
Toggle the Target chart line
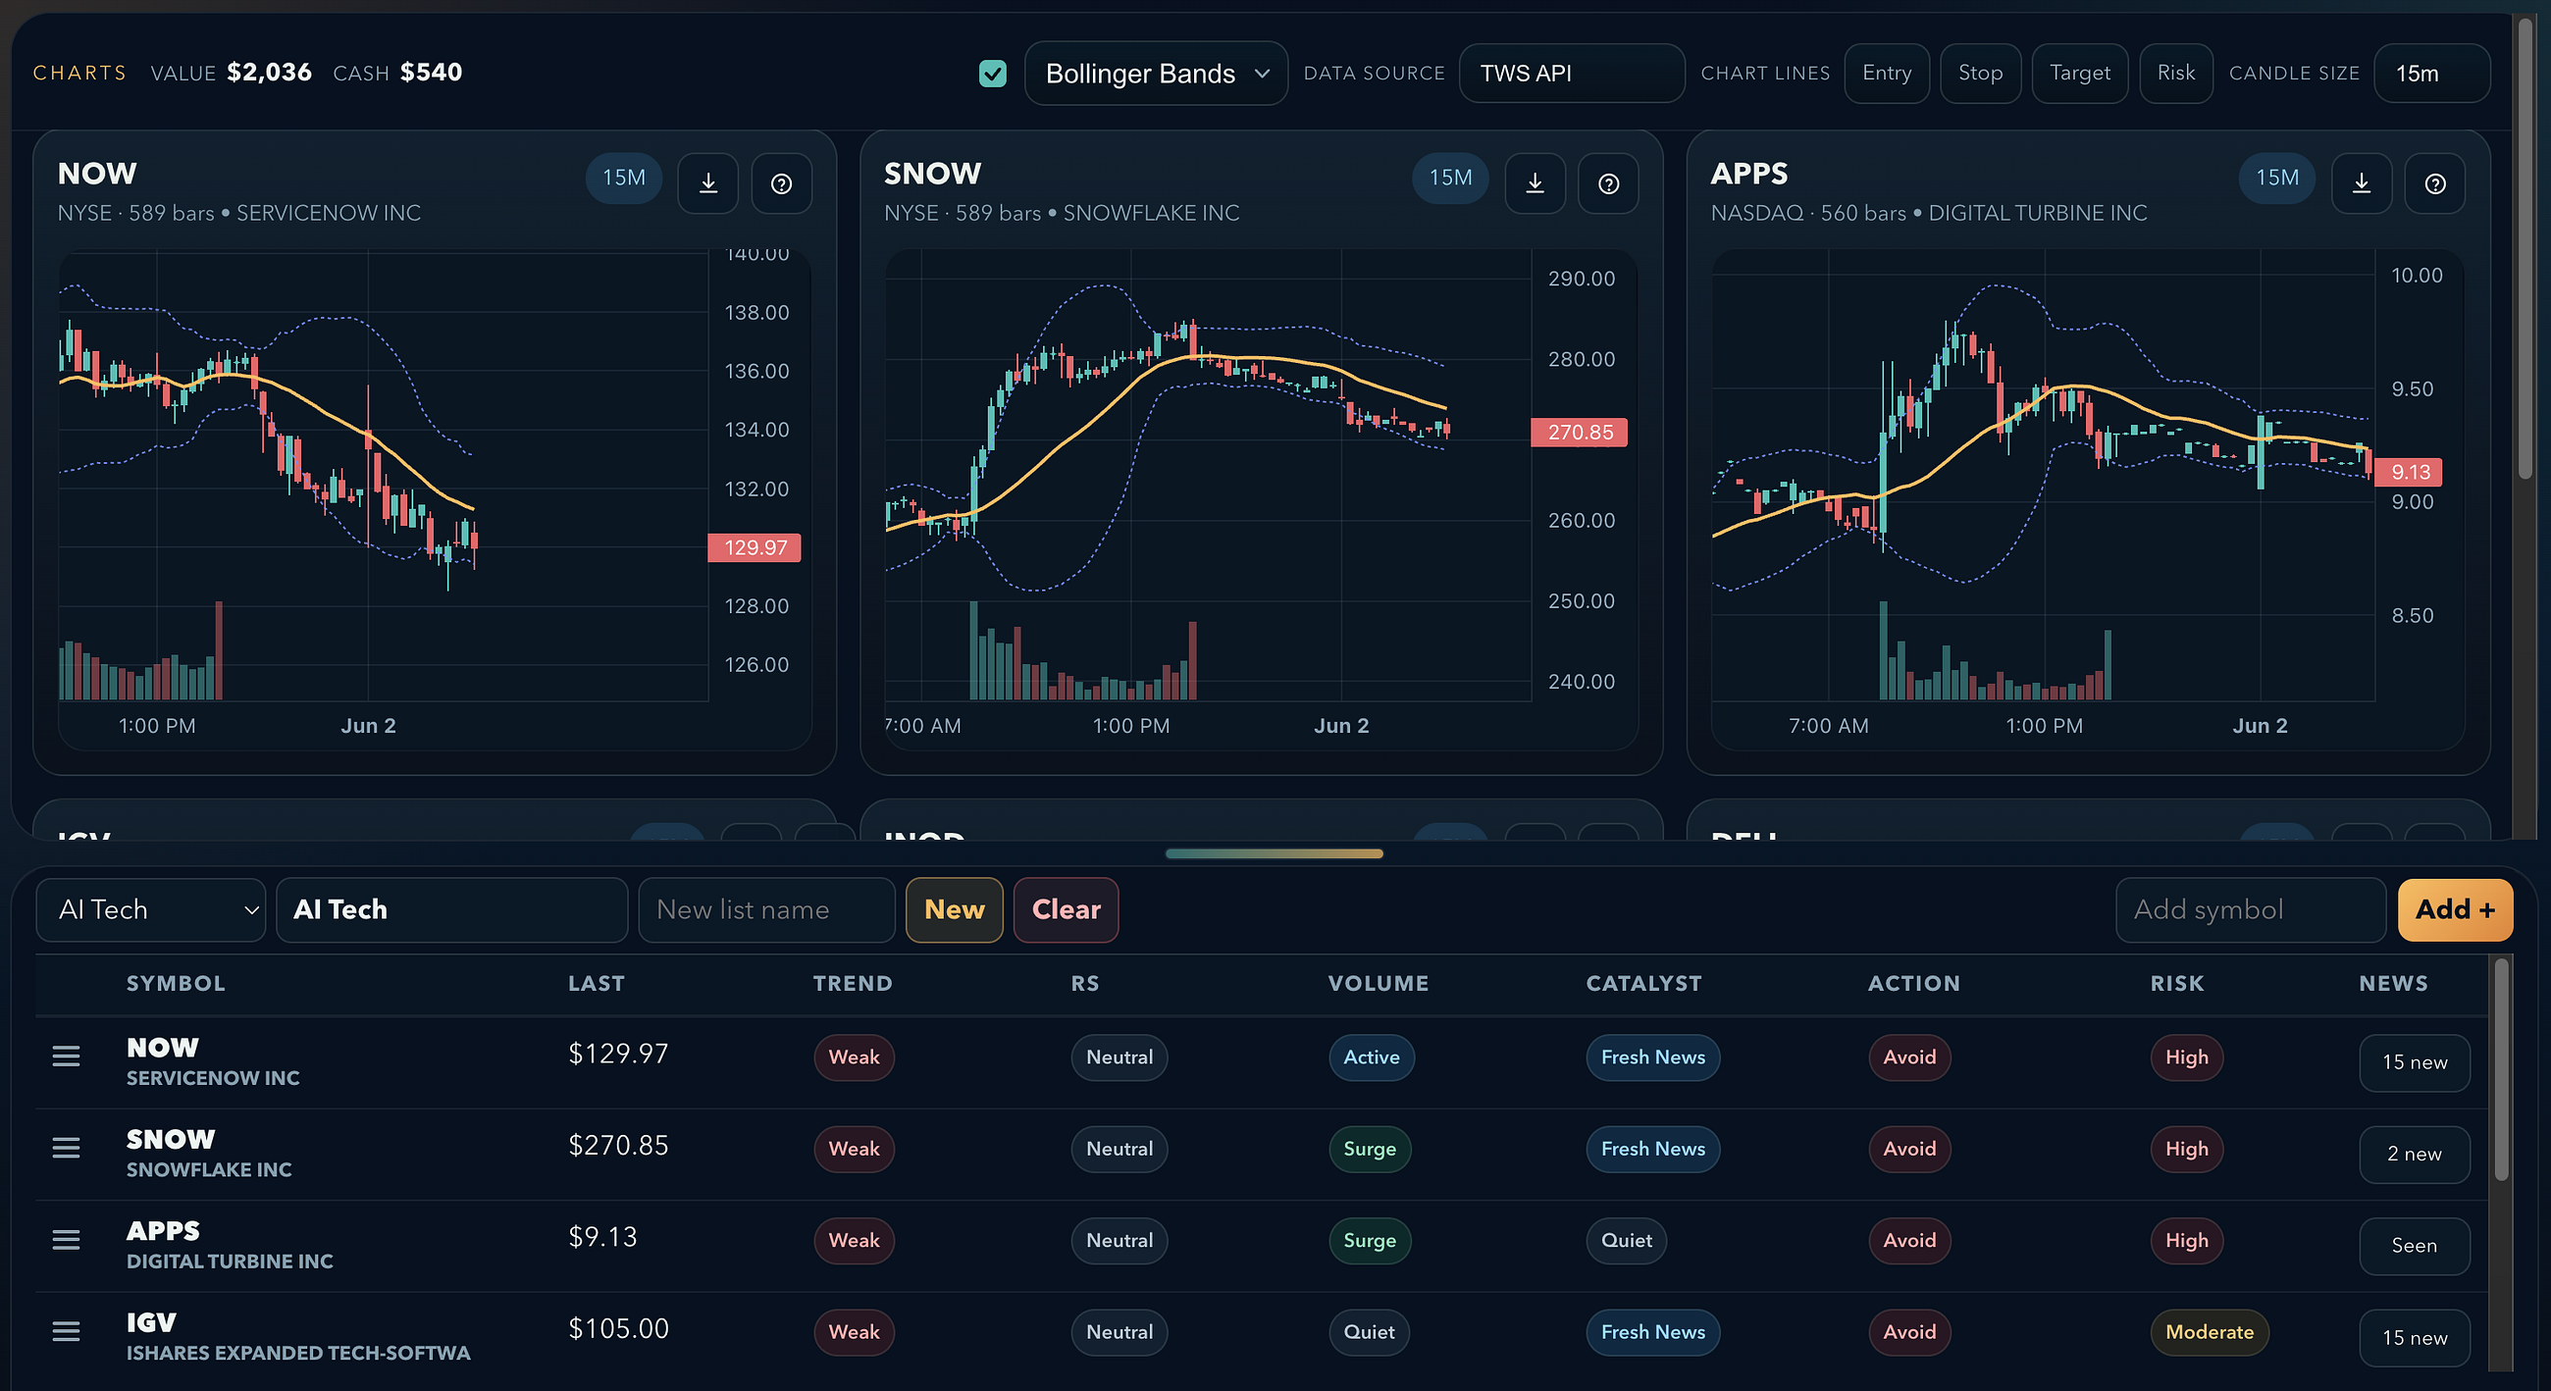tap(2080, 74)
